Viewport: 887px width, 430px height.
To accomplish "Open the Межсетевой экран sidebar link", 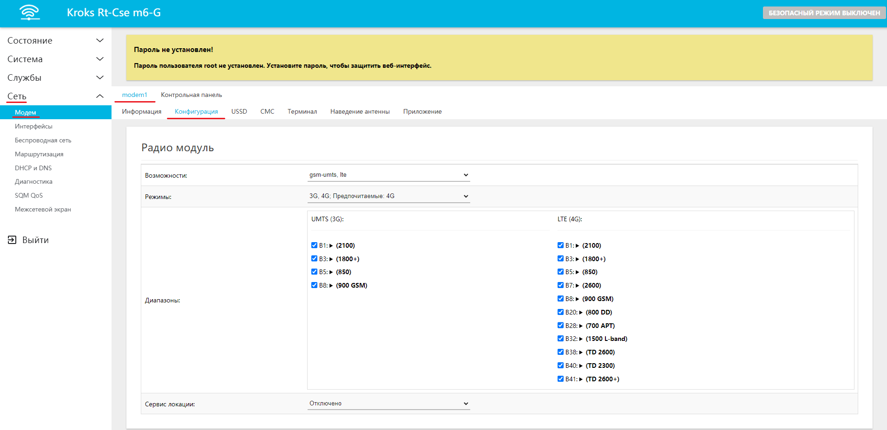I will pyautogui.click(x=43, y=209).
